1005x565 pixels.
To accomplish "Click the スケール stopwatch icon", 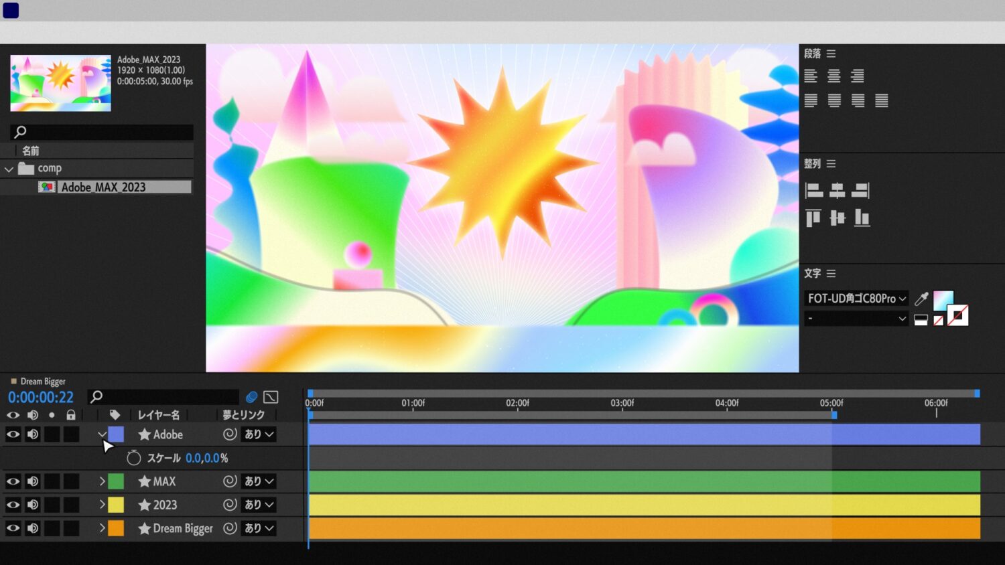I will 134,458.
